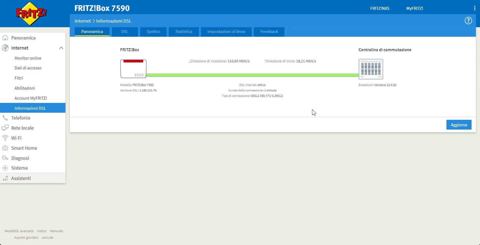Click Broadcom Versione 12.0.20 text
480x245 pixels.
(x=377, y=85)
